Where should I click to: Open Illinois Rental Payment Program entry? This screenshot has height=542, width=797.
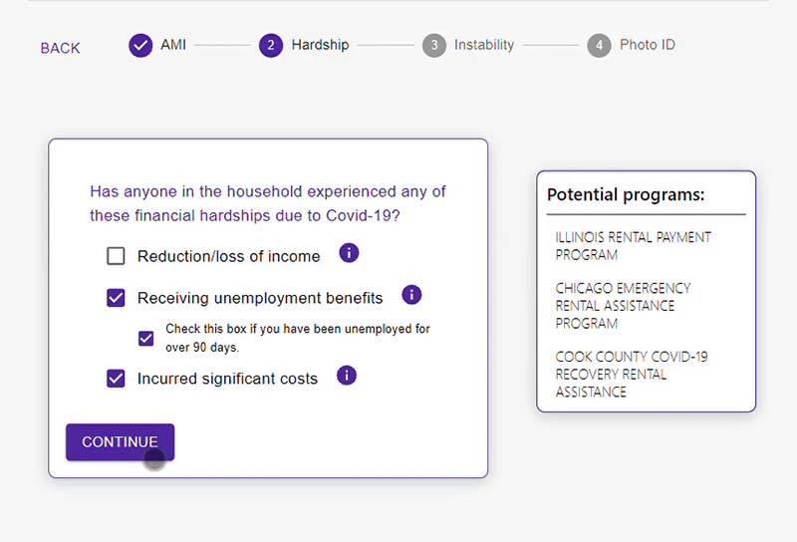[x=634, y=246]
